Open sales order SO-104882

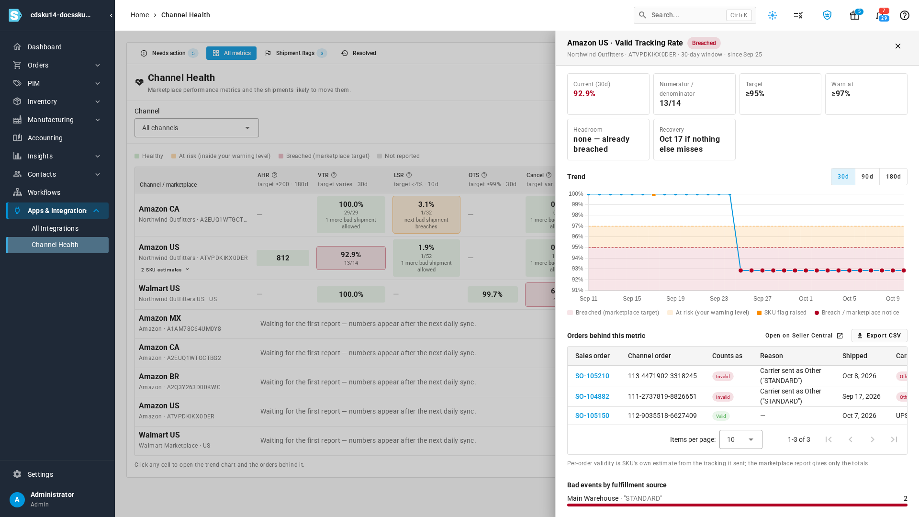[592, 397]
